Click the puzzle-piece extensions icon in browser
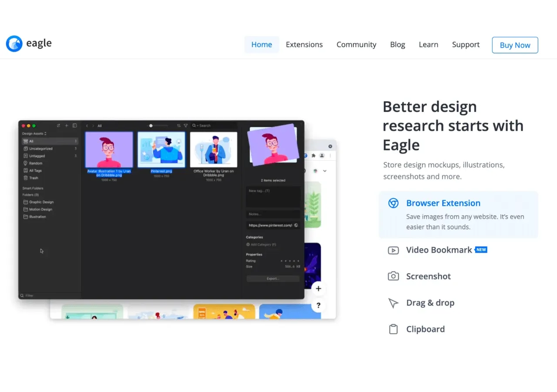This screenshot has height=392, width=557. pyautogui.click(x=313, y=155)
